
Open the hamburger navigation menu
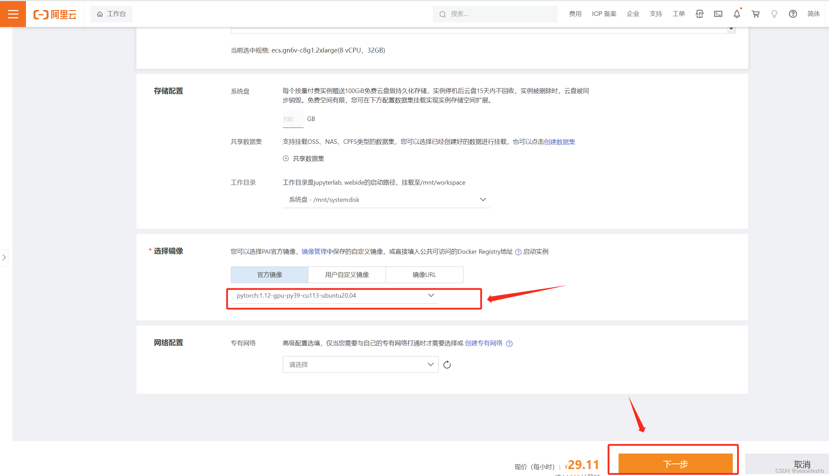(13, 14)
